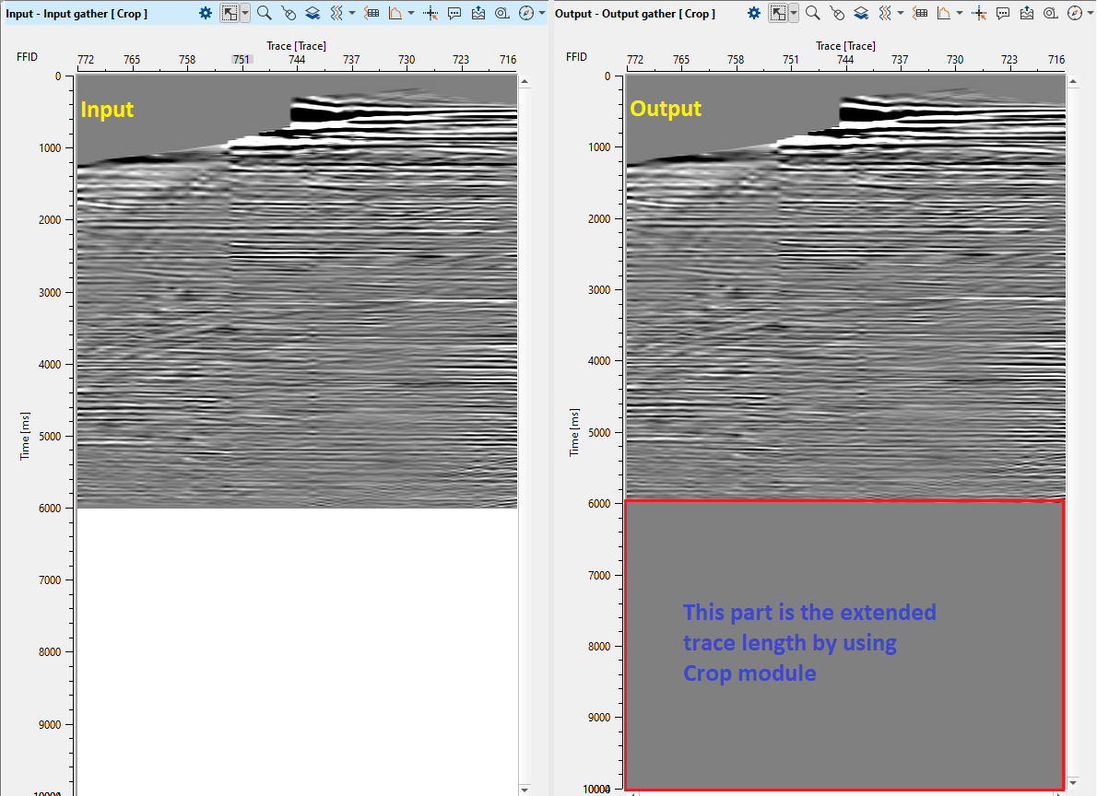Select the crosshair picker in Output toolbar
This screenshot has width=1097, height=796.
tap(979, 13)
